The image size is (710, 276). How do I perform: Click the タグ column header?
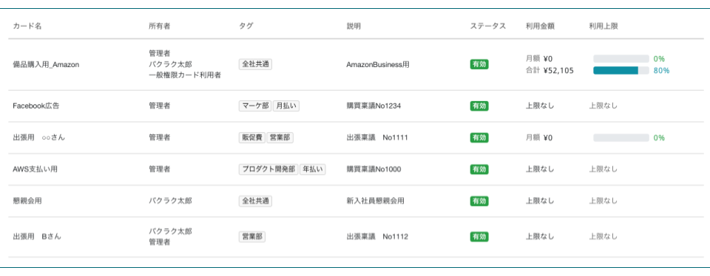(x=246, y=27)
